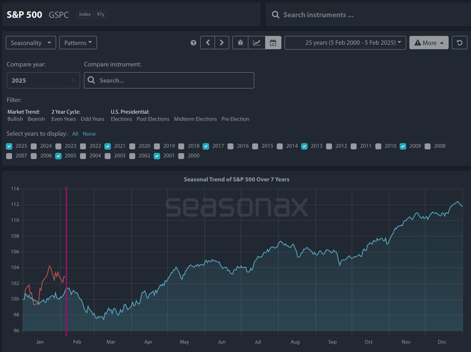Filter by Midterm Elections years
This screenshot has width=471, height=352.
pyautogui.click(x=195, y=119)
